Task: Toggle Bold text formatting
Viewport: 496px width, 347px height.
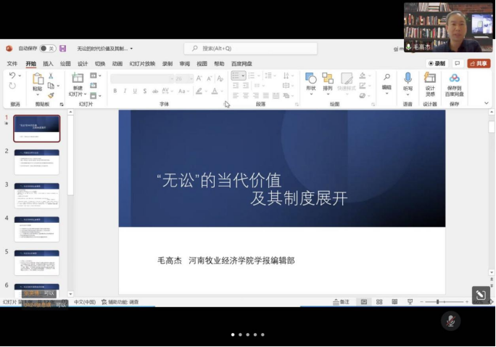Action: pyautogui.click(x=115, y=91)
